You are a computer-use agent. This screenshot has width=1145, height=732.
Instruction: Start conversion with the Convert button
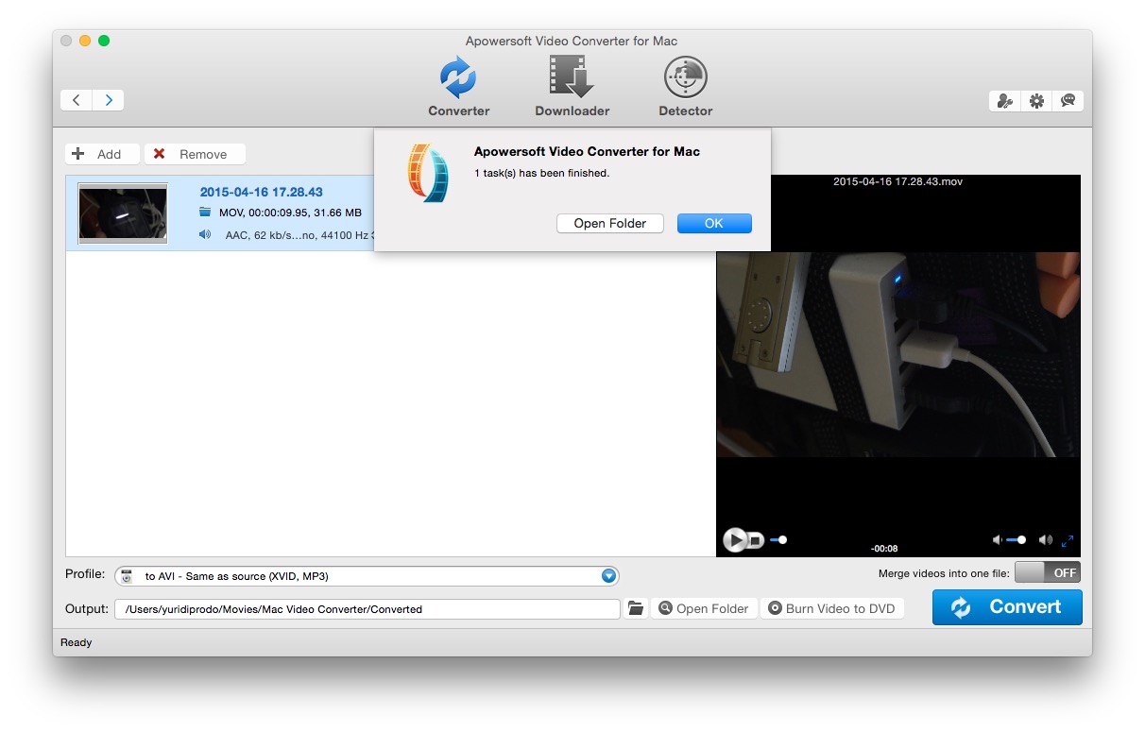tap(1007, 607)
